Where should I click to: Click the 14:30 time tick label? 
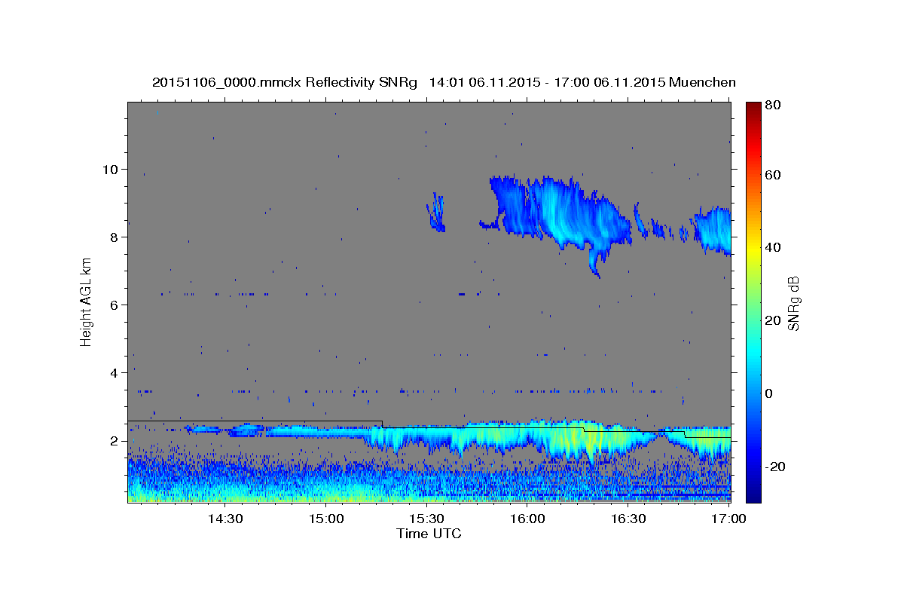[224, 519]
